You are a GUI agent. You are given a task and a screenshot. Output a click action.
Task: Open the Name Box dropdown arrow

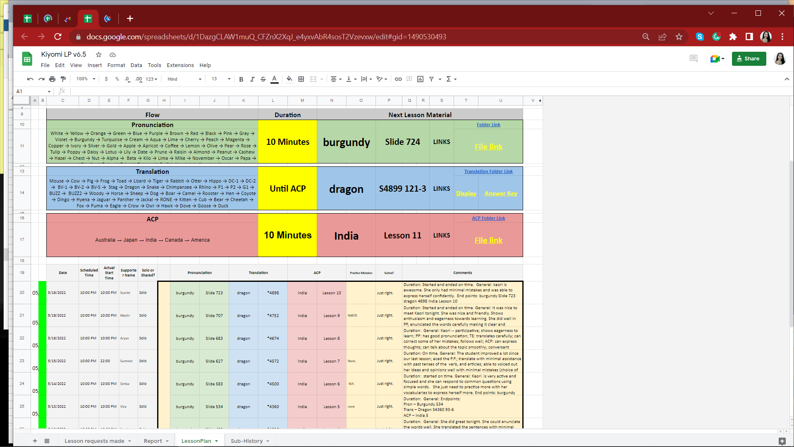coord(49,91)
